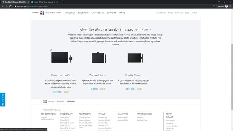Open the Community header link
This screenshot has width=233, height=131.
179,13
